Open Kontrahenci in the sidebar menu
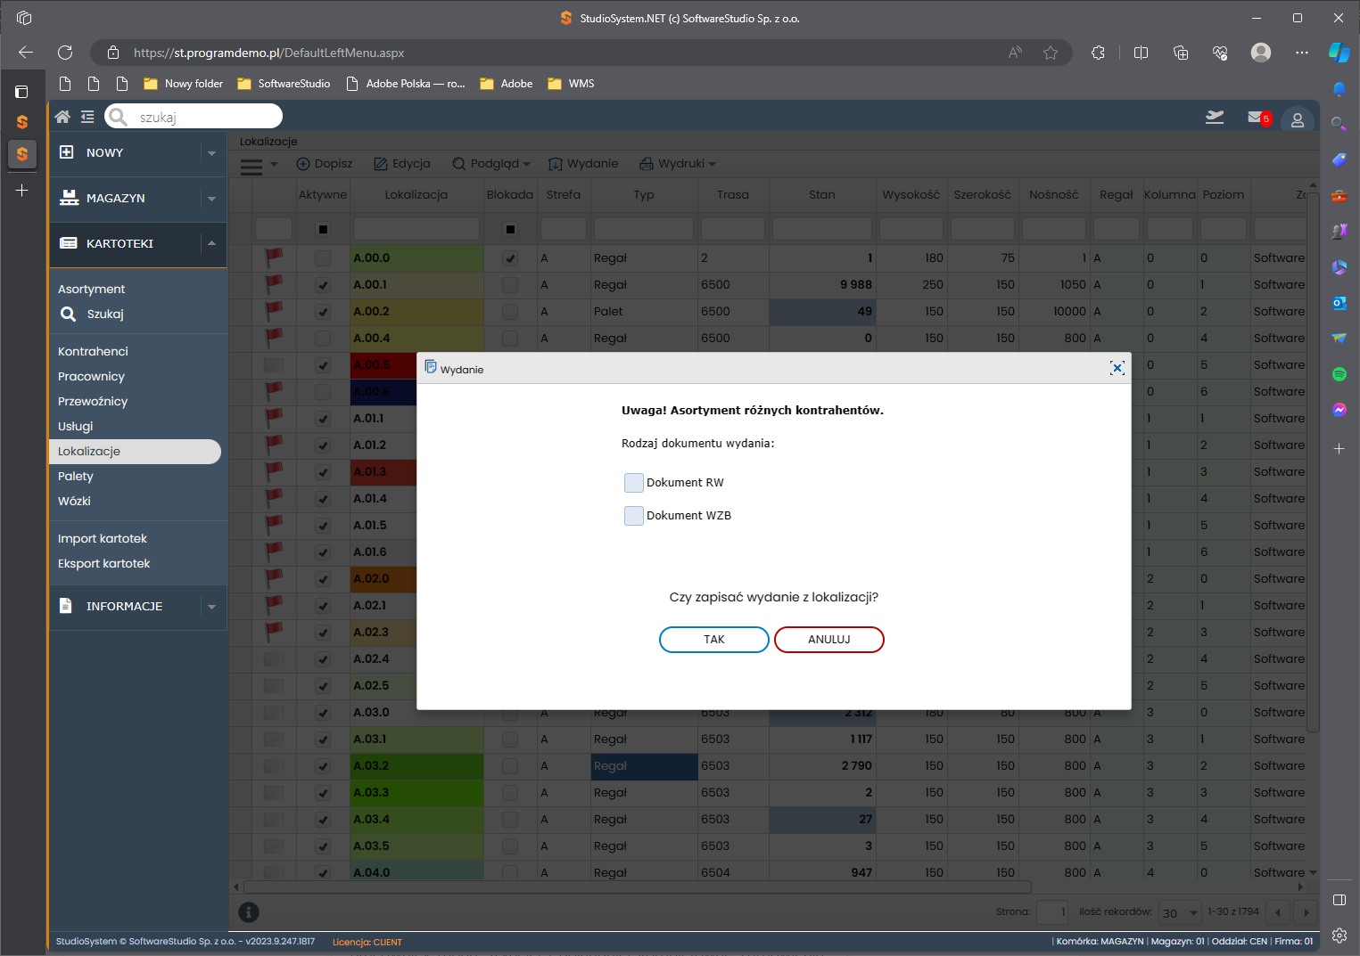1360x956 pixels. [94, 352]
